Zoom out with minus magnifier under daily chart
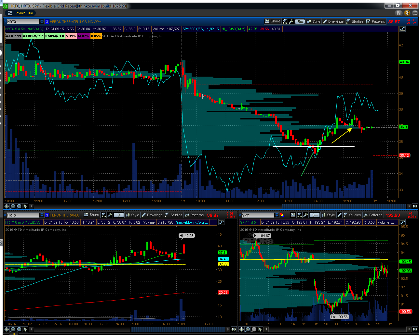Image resolution: width=419 pixels, height=335 pixels. click(x=19, y=329)
